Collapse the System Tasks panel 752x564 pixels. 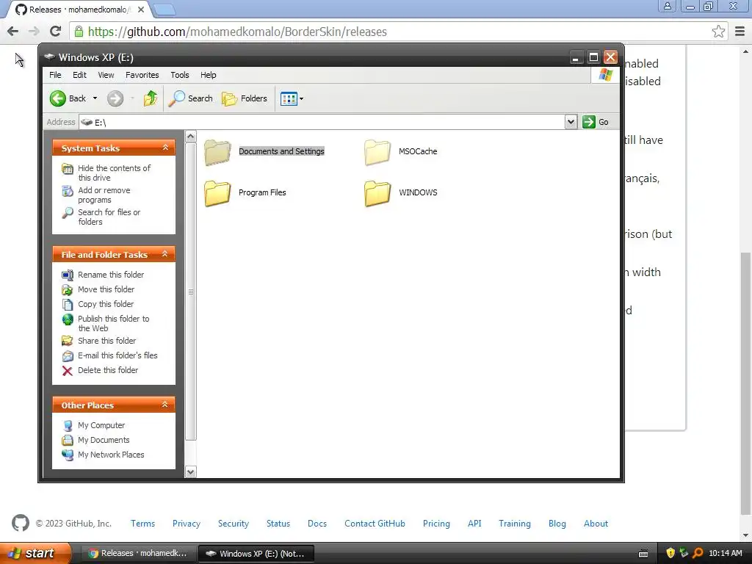point(165,147)
